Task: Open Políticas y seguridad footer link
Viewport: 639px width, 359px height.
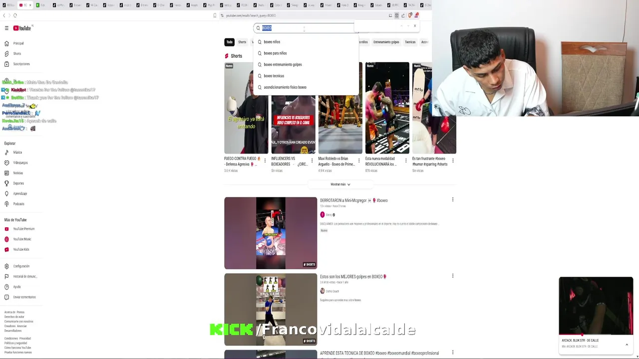Action: (x=15, y=343)
